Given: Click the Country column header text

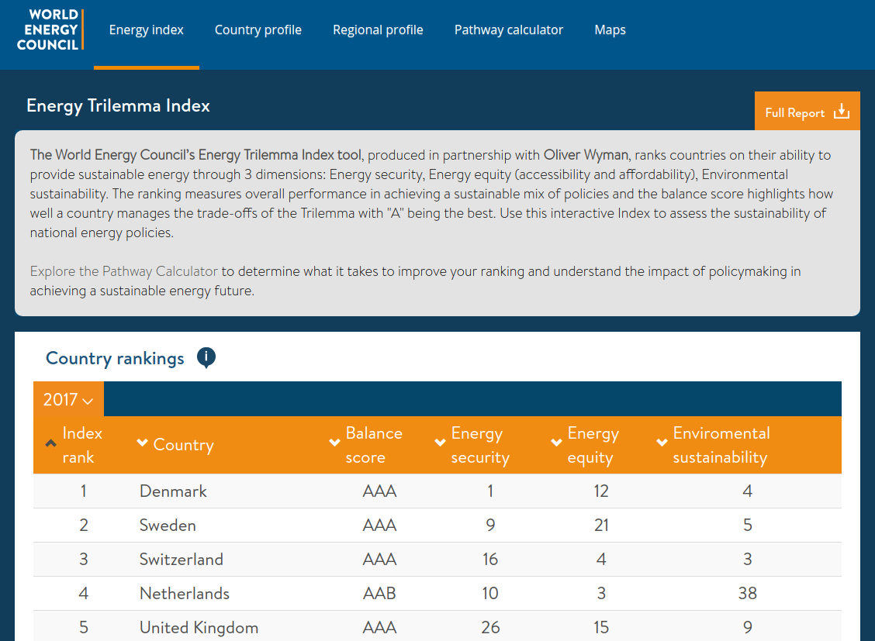Looking at the screenshot, I should tap(184, 445).
